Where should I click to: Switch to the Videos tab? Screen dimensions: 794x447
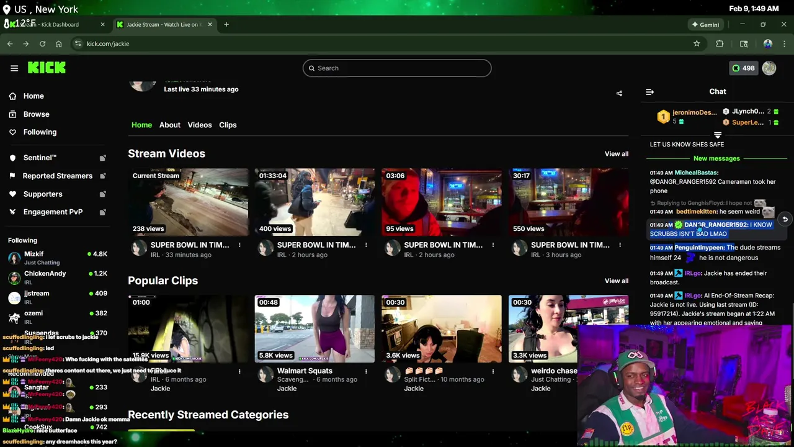[x=200, y=125]
